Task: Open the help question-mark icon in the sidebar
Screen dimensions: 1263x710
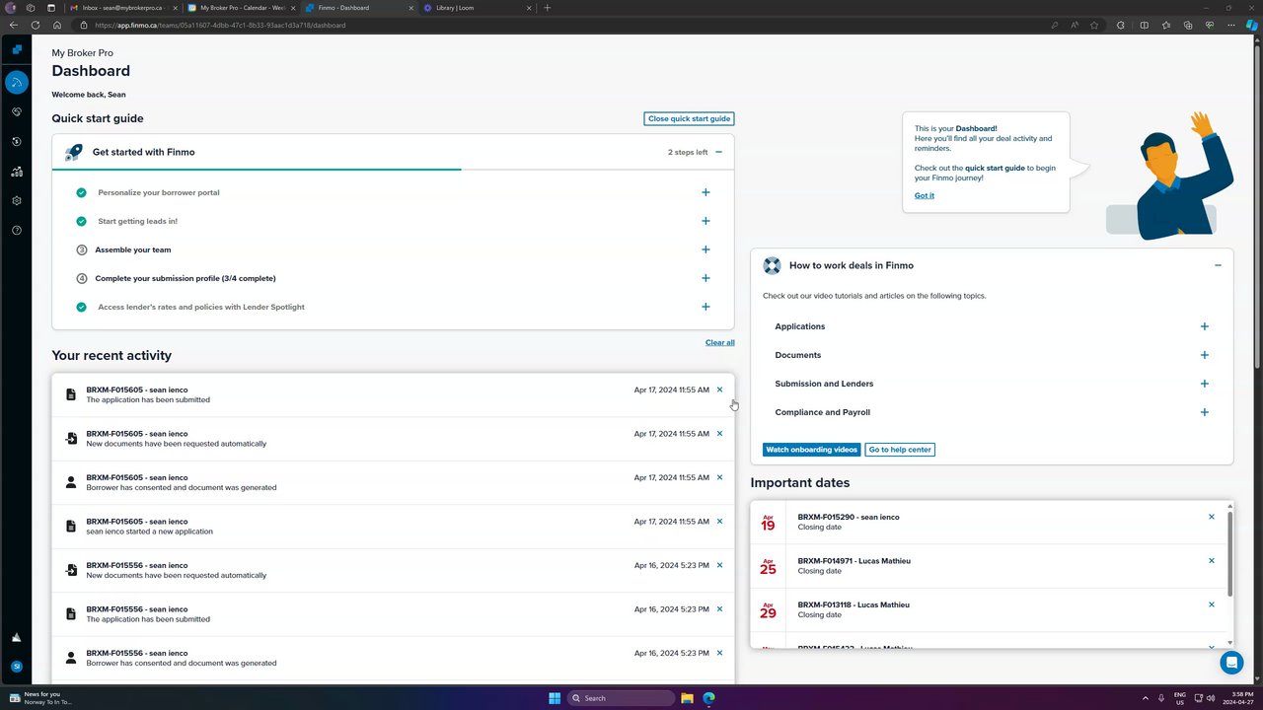Action: (16, 231)
